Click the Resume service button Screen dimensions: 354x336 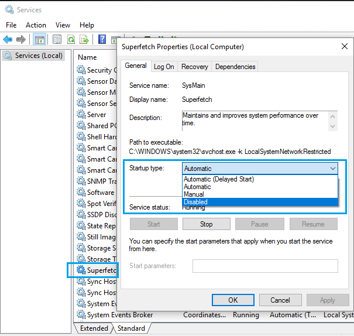pyautogui.click(x=314, y=224)
